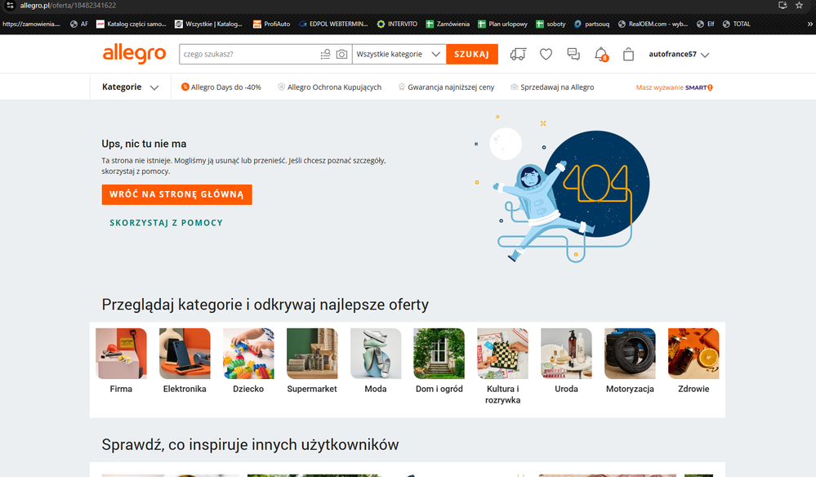This screenshot has height=477, width=816.
Task: Open the AF bookmark
Action: point(79,24)
